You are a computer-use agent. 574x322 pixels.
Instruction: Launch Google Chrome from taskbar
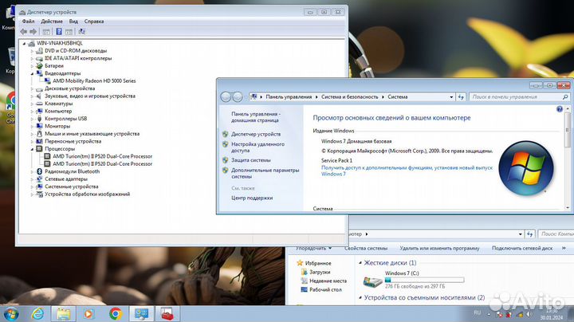coord(116,313)
